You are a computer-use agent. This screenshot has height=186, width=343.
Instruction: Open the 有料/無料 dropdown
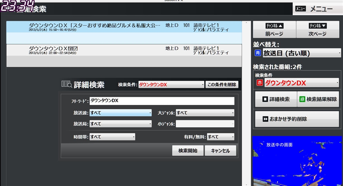pyautogui.click(x=221, y=137)
